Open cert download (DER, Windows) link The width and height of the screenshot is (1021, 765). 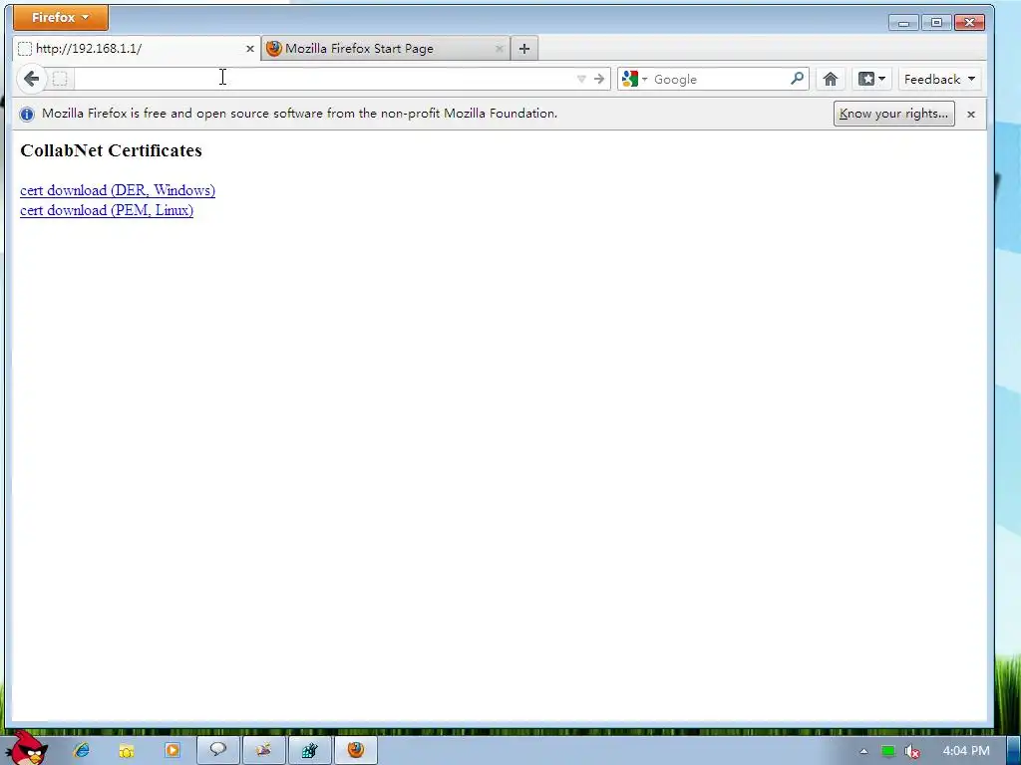coord(118,190)
